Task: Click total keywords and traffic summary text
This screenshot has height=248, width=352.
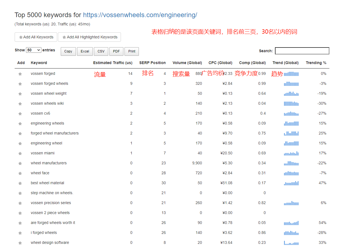Action: pos(52,24)
